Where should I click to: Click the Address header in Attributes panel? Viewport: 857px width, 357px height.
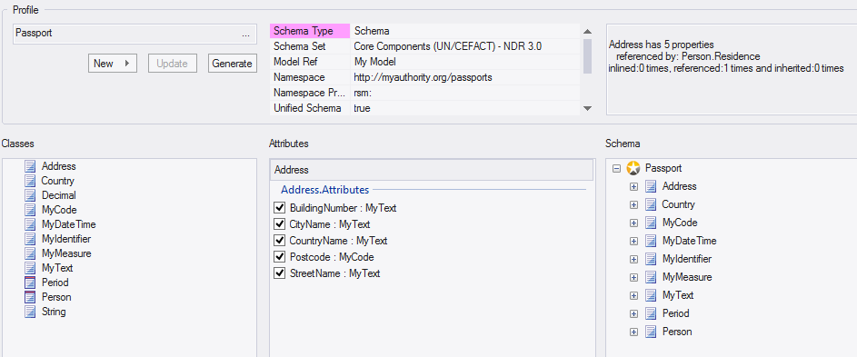[432, 170]
